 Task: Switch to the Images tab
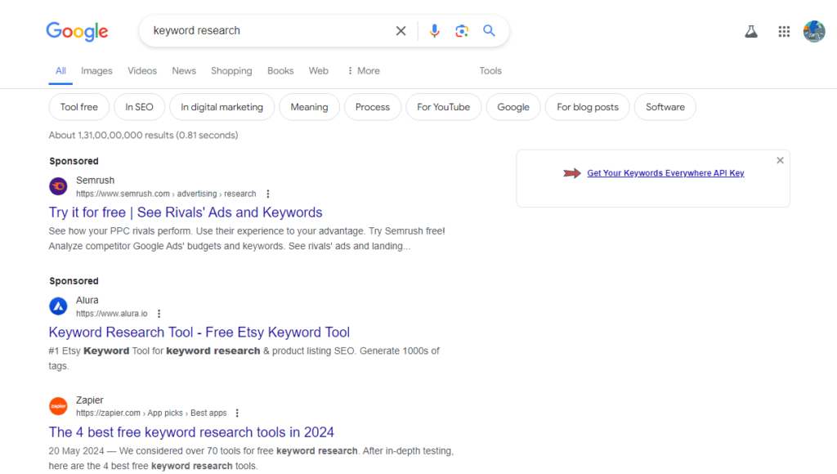[x=96, y=71]
